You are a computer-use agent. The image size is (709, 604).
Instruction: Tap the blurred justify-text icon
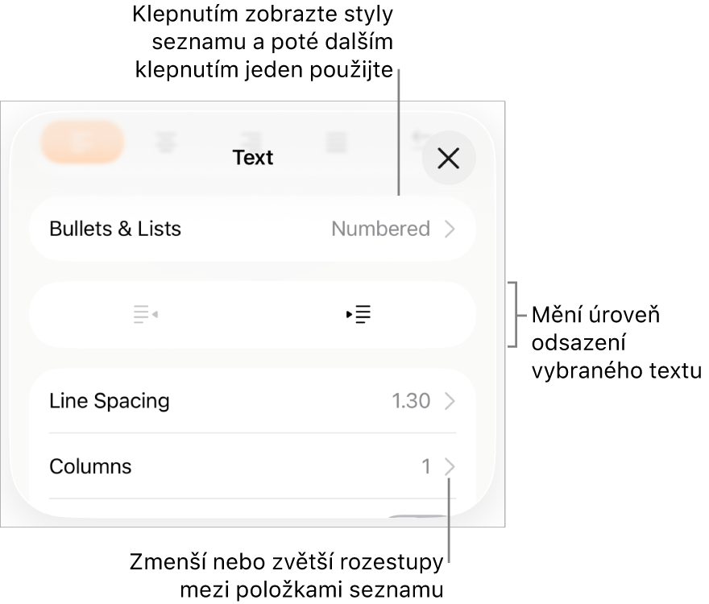point(336,143)
